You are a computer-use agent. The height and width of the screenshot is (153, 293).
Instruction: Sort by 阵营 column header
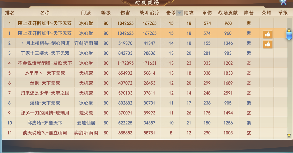pos(249,13)
